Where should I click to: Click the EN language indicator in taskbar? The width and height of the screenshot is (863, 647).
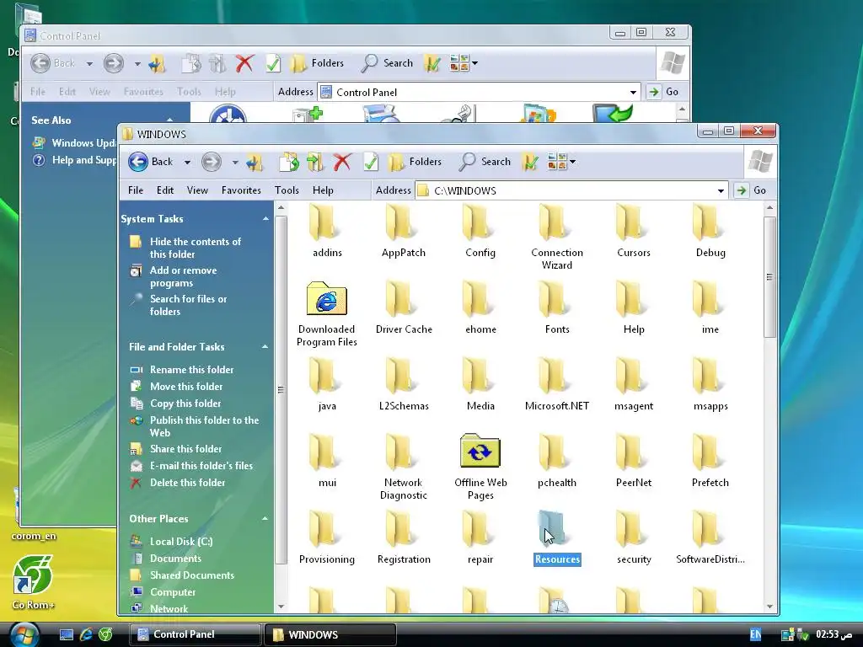(756, 634)
